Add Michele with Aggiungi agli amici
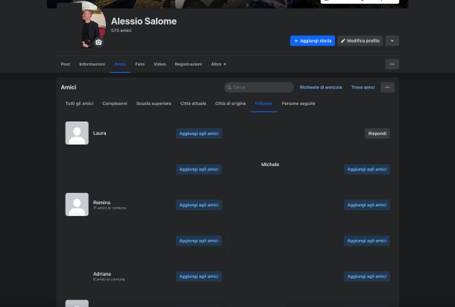This screenshot has width=455, height=307. [367, 169]
